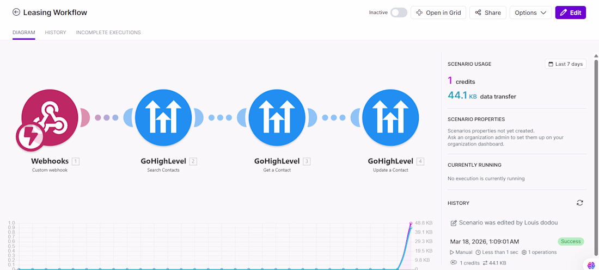Click the Manual run play icon
599x270 pixels.
[x=453, y=253]
